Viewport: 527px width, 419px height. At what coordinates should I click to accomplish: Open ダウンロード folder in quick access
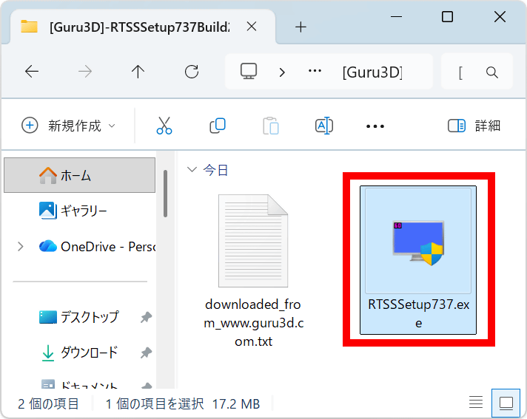tap(79, 352)
